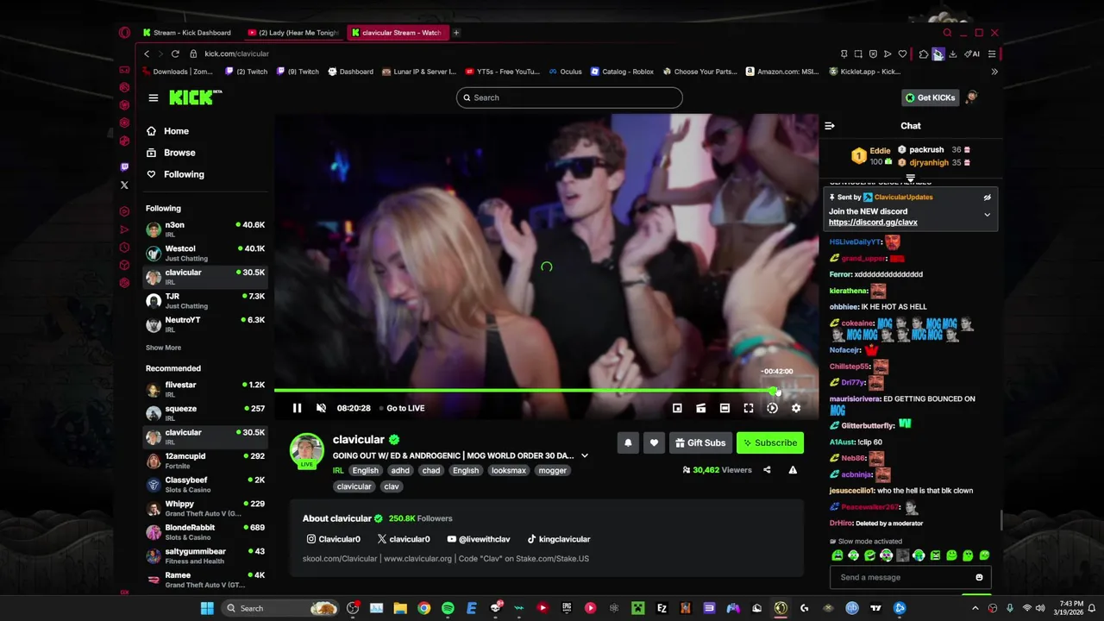Screen dimensions: 1104x621
Task: Click the Kick search field
Action: 569,97
